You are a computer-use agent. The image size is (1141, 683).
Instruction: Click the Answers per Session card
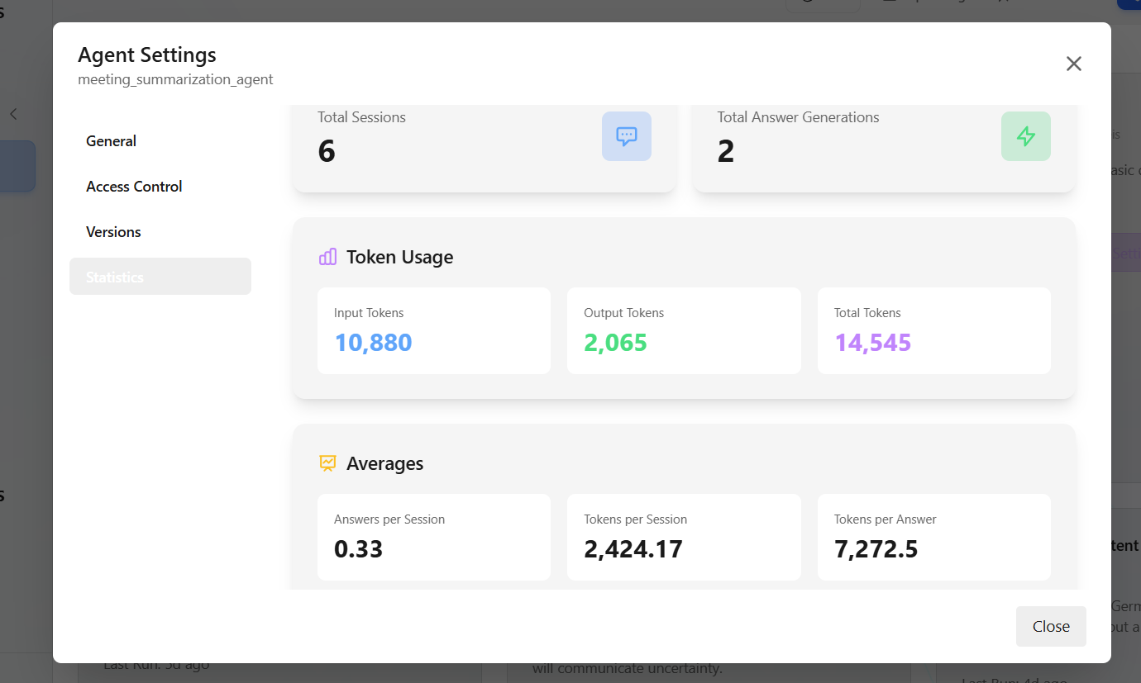coord(433,536)
